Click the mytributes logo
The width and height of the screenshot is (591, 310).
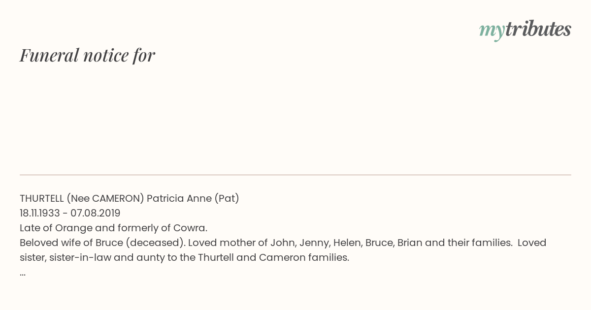pyautogui.click(x=525, y=30)
